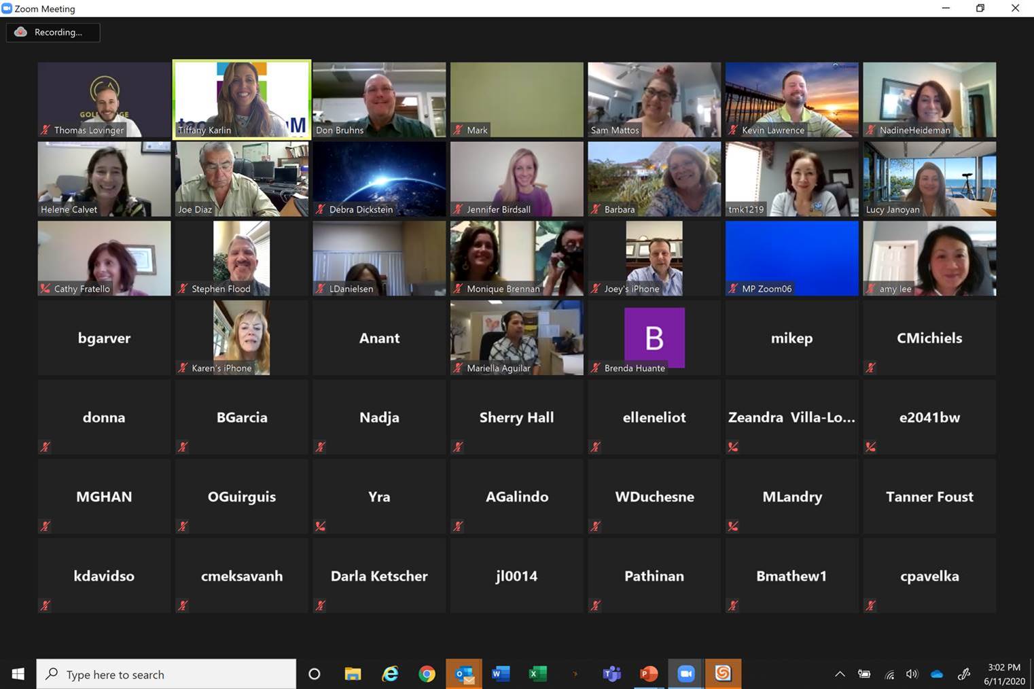This screenshot has width=1034, height=689.
Task: Select the bgarver participant name
Action: point(104,338)
